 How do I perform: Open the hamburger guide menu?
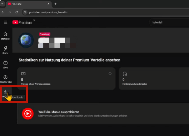click(x=5, y=22)
